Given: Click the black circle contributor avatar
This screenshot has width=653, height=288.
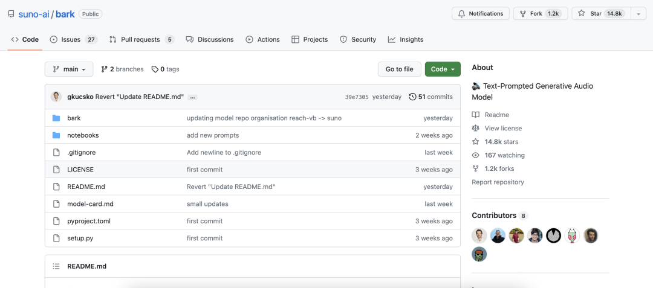Looking at the screenshot, I should pyautogui.click(x=554, y=235).
